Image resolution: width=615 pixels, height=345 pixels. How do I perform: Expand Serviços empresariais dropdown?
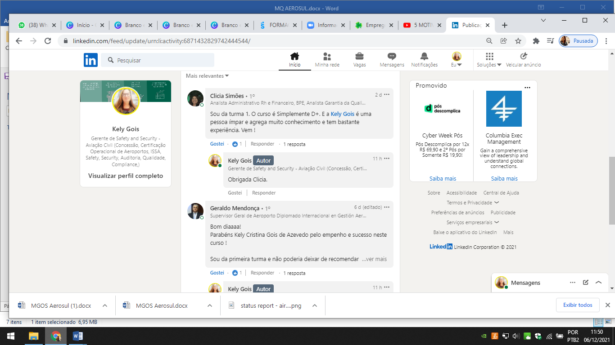click(x=473, y=222)
